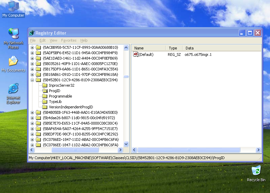The height and width of the screenshot is (193, 270).
Task: Click folder icon for {5b4dae26-b807-11d0-9815-00c04fd91972}
Action: tap(38, 118)
